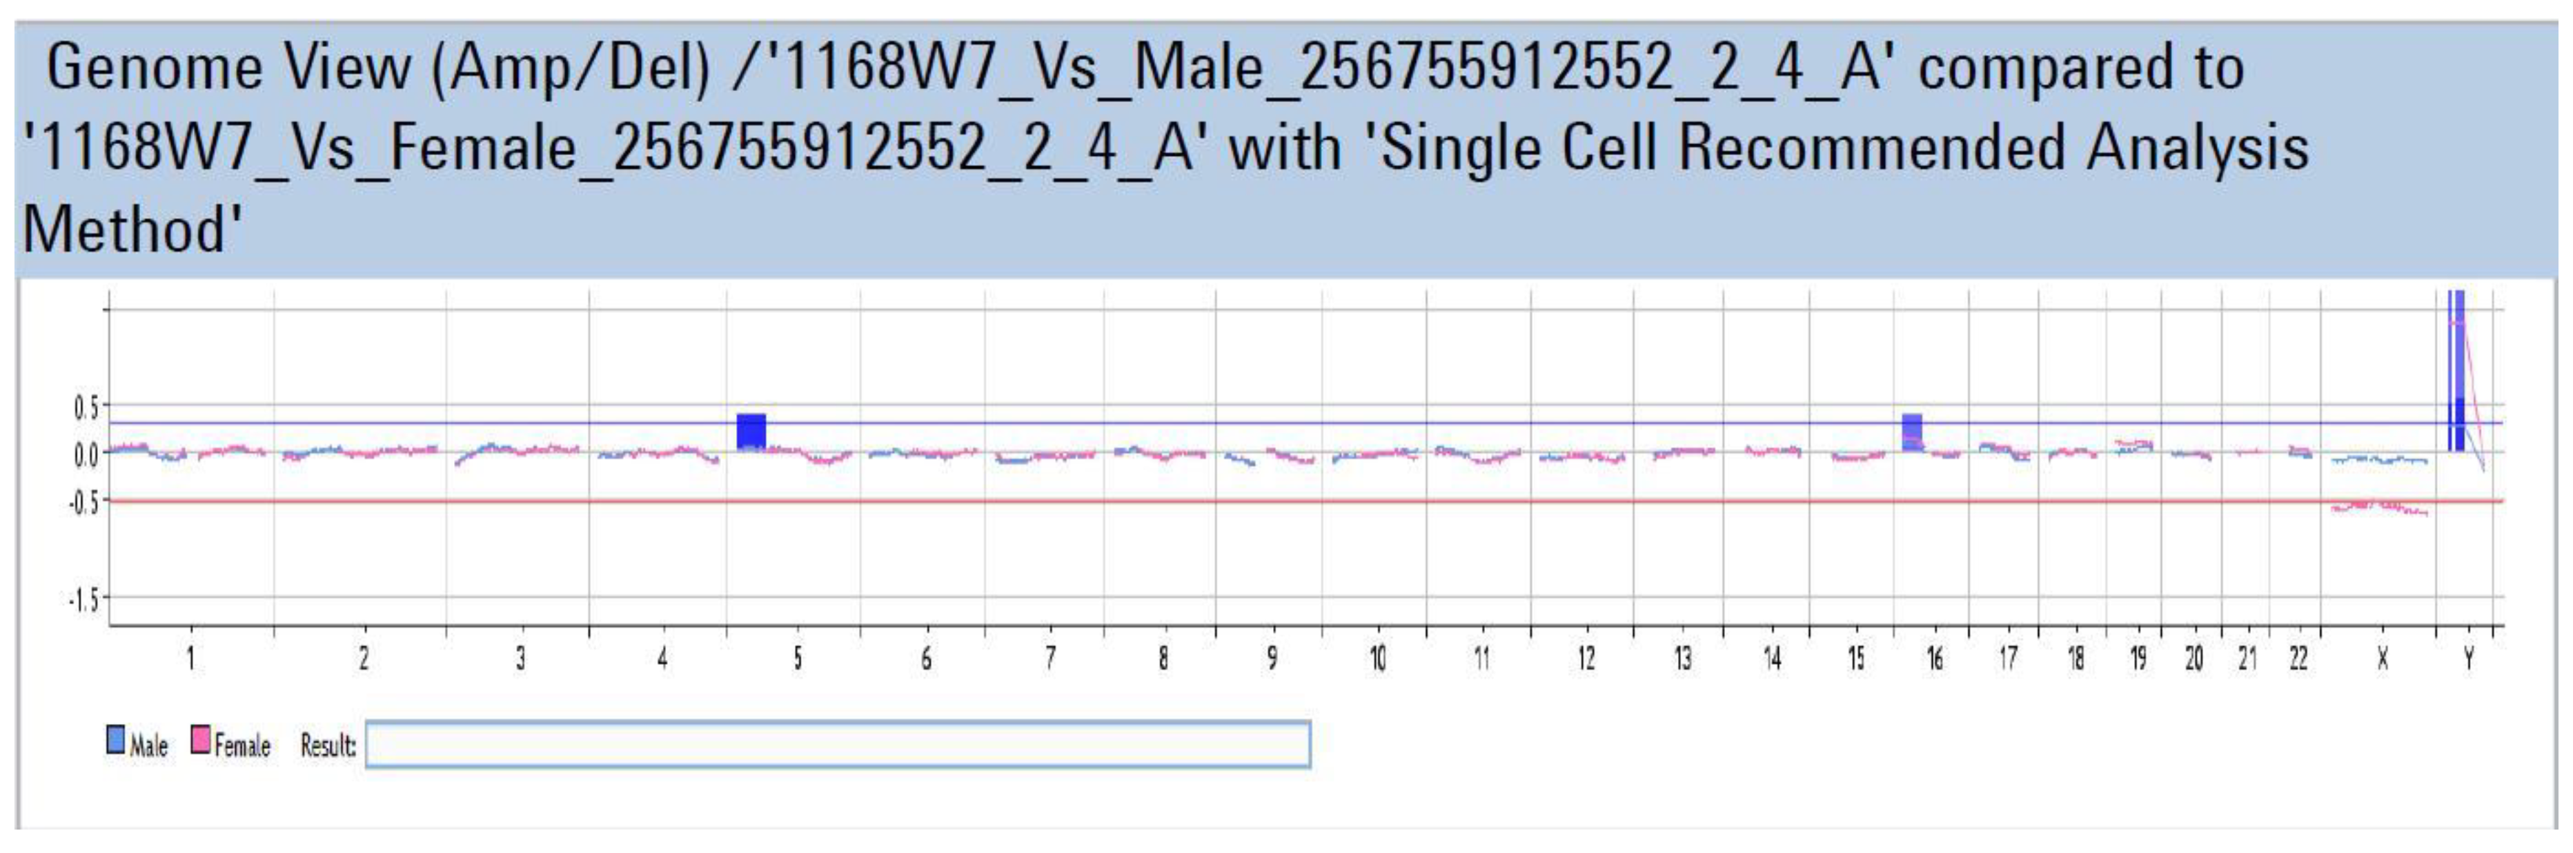The width and height of the screenshot is (2573, 853).
Task: Click the blue amplification block on chromosome 5
Action: [751, 431]
